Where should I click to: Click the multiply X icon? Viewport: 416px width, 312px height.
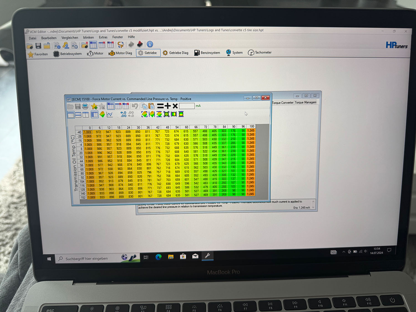coord(175,106)
